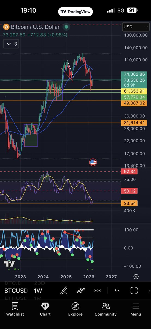
Task: Tap the 2026 label on time axis
Action: [89, 277]
